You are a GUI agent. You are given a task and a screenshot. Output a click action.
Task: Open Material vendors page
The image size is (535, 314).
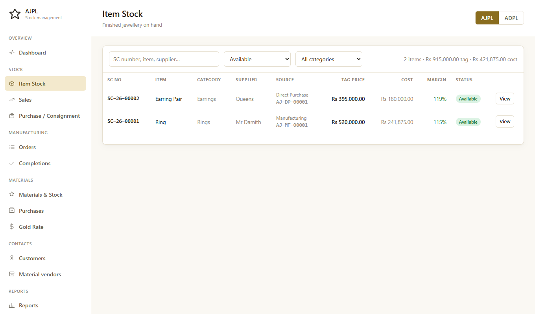coord(45,274)
